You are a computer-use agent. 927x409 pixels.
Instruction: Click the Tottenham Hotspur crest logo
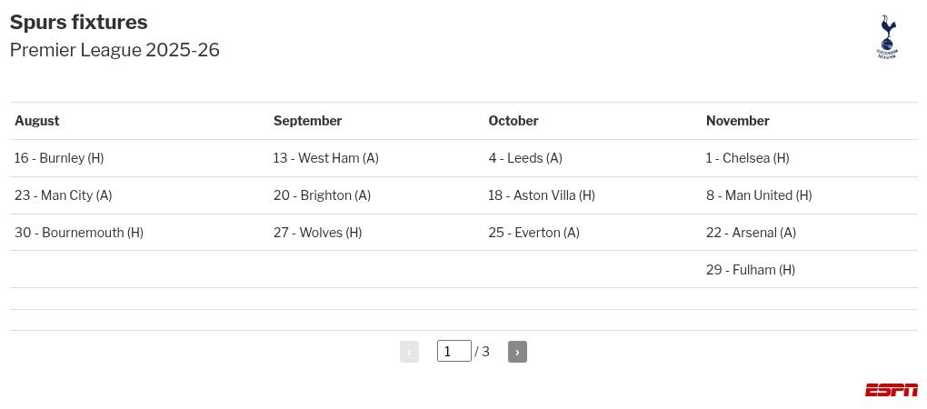click(887, 36)
